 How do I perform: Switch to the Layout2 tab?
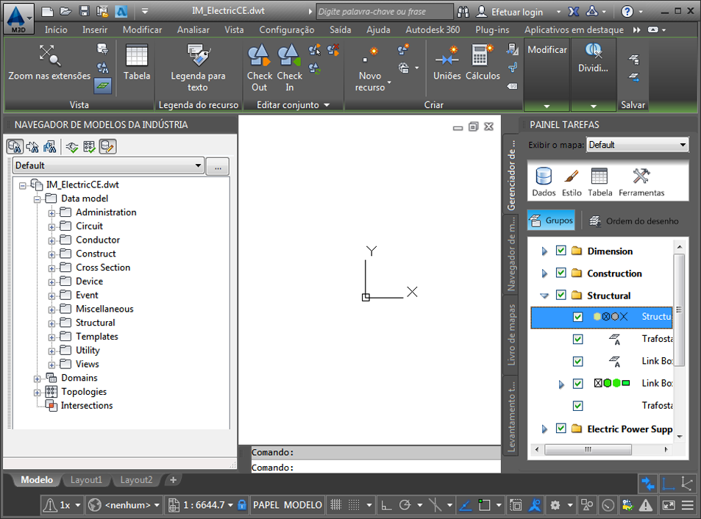[136, 480]
